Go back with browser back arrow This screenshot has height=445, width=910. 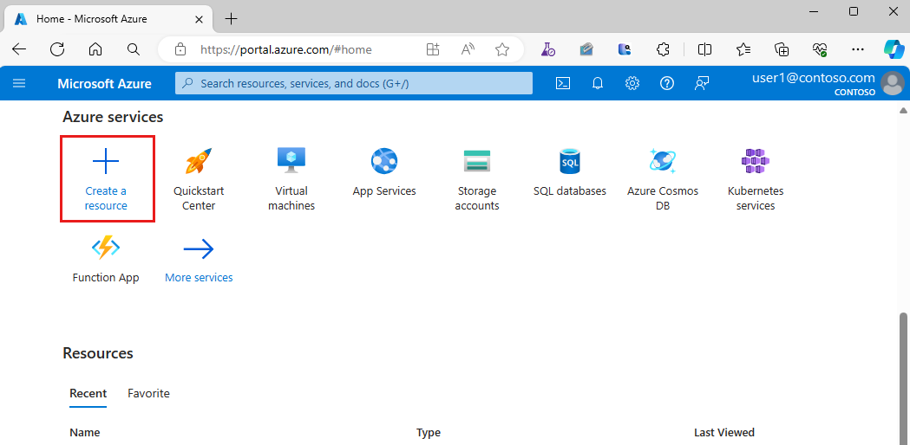tap(19, 49)
